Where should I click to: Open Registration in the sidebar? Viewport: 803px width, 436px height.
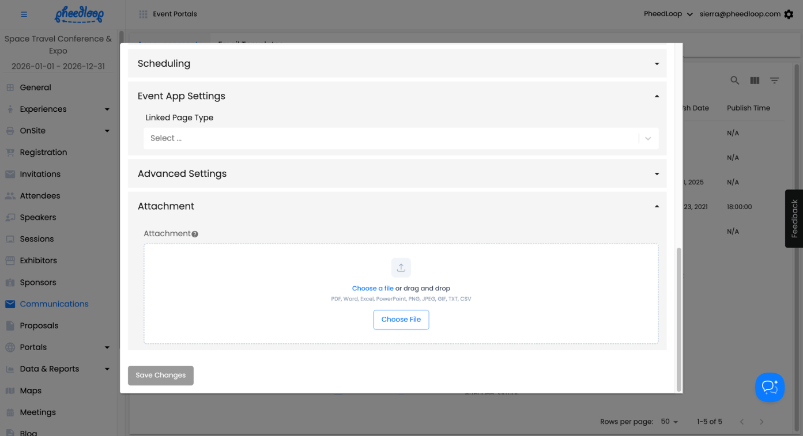click(x=43, y=153)
